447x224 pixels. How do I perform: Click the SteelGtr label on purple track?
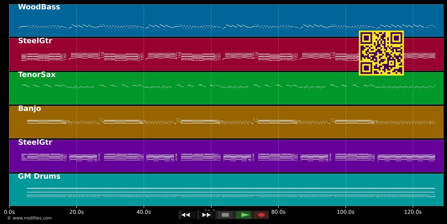(35, 143)
